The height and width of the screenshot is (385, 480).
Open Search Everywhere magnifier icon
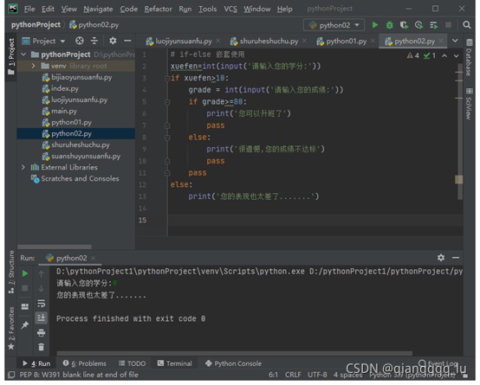[x=466, y=25]
